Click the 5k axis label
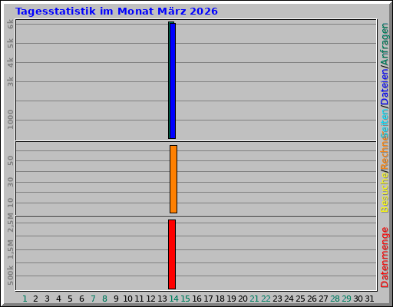393x307 pixels. pyautogui.click(x=10, y=43)
